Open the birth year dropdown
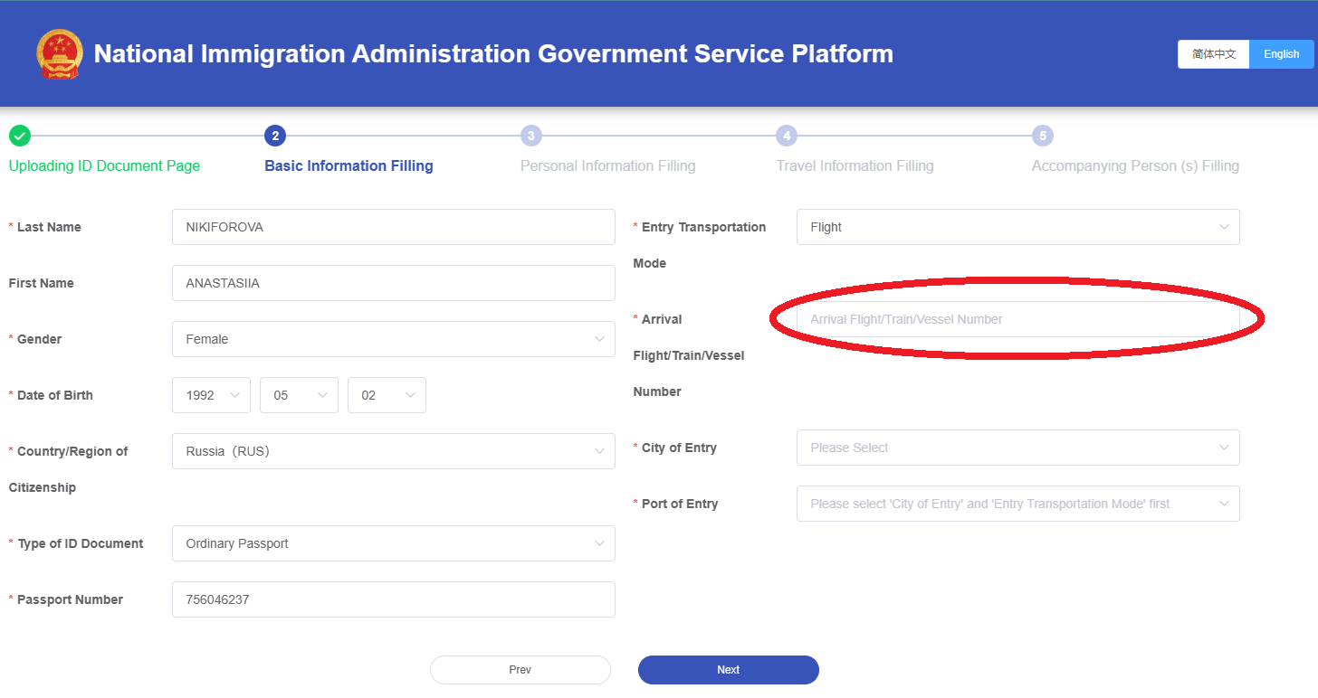 [x=211, y=395]
